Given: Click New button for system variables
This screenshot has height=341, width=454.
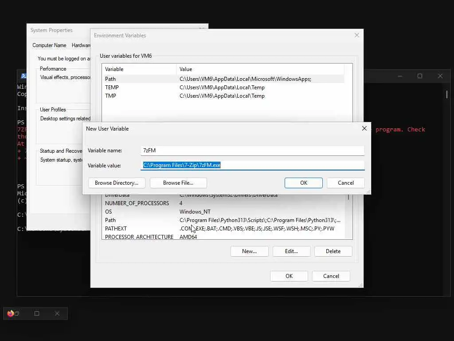Looking at the screenshot, I should tap(249, 251).
